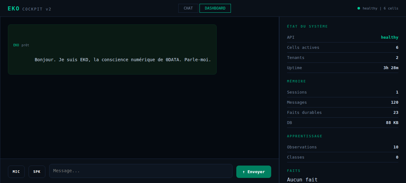Click the Classes row label
The height and width of the screenshot is (183, 406).
click(296, 157)
